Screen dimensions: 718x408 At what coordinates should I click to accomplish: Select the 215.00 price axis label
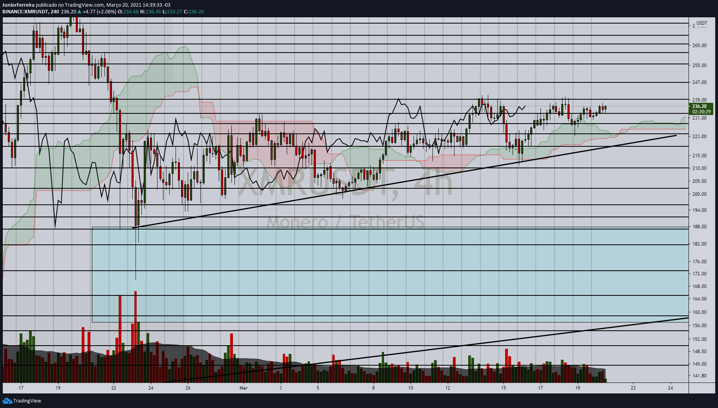[699, 155]
